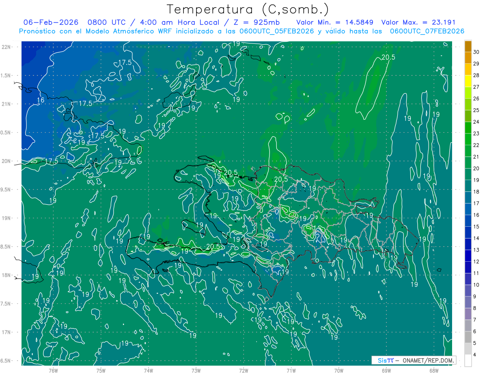Click the color bar swatch labeled 30
Screen dimensions: 487x376
[x=468, y=47]
